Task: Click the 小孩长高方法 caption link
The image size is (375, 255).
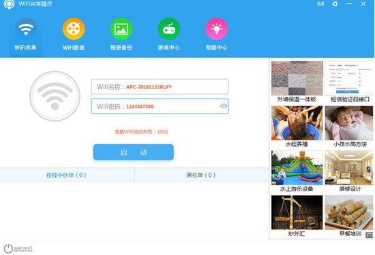Action: pos(350,144)
